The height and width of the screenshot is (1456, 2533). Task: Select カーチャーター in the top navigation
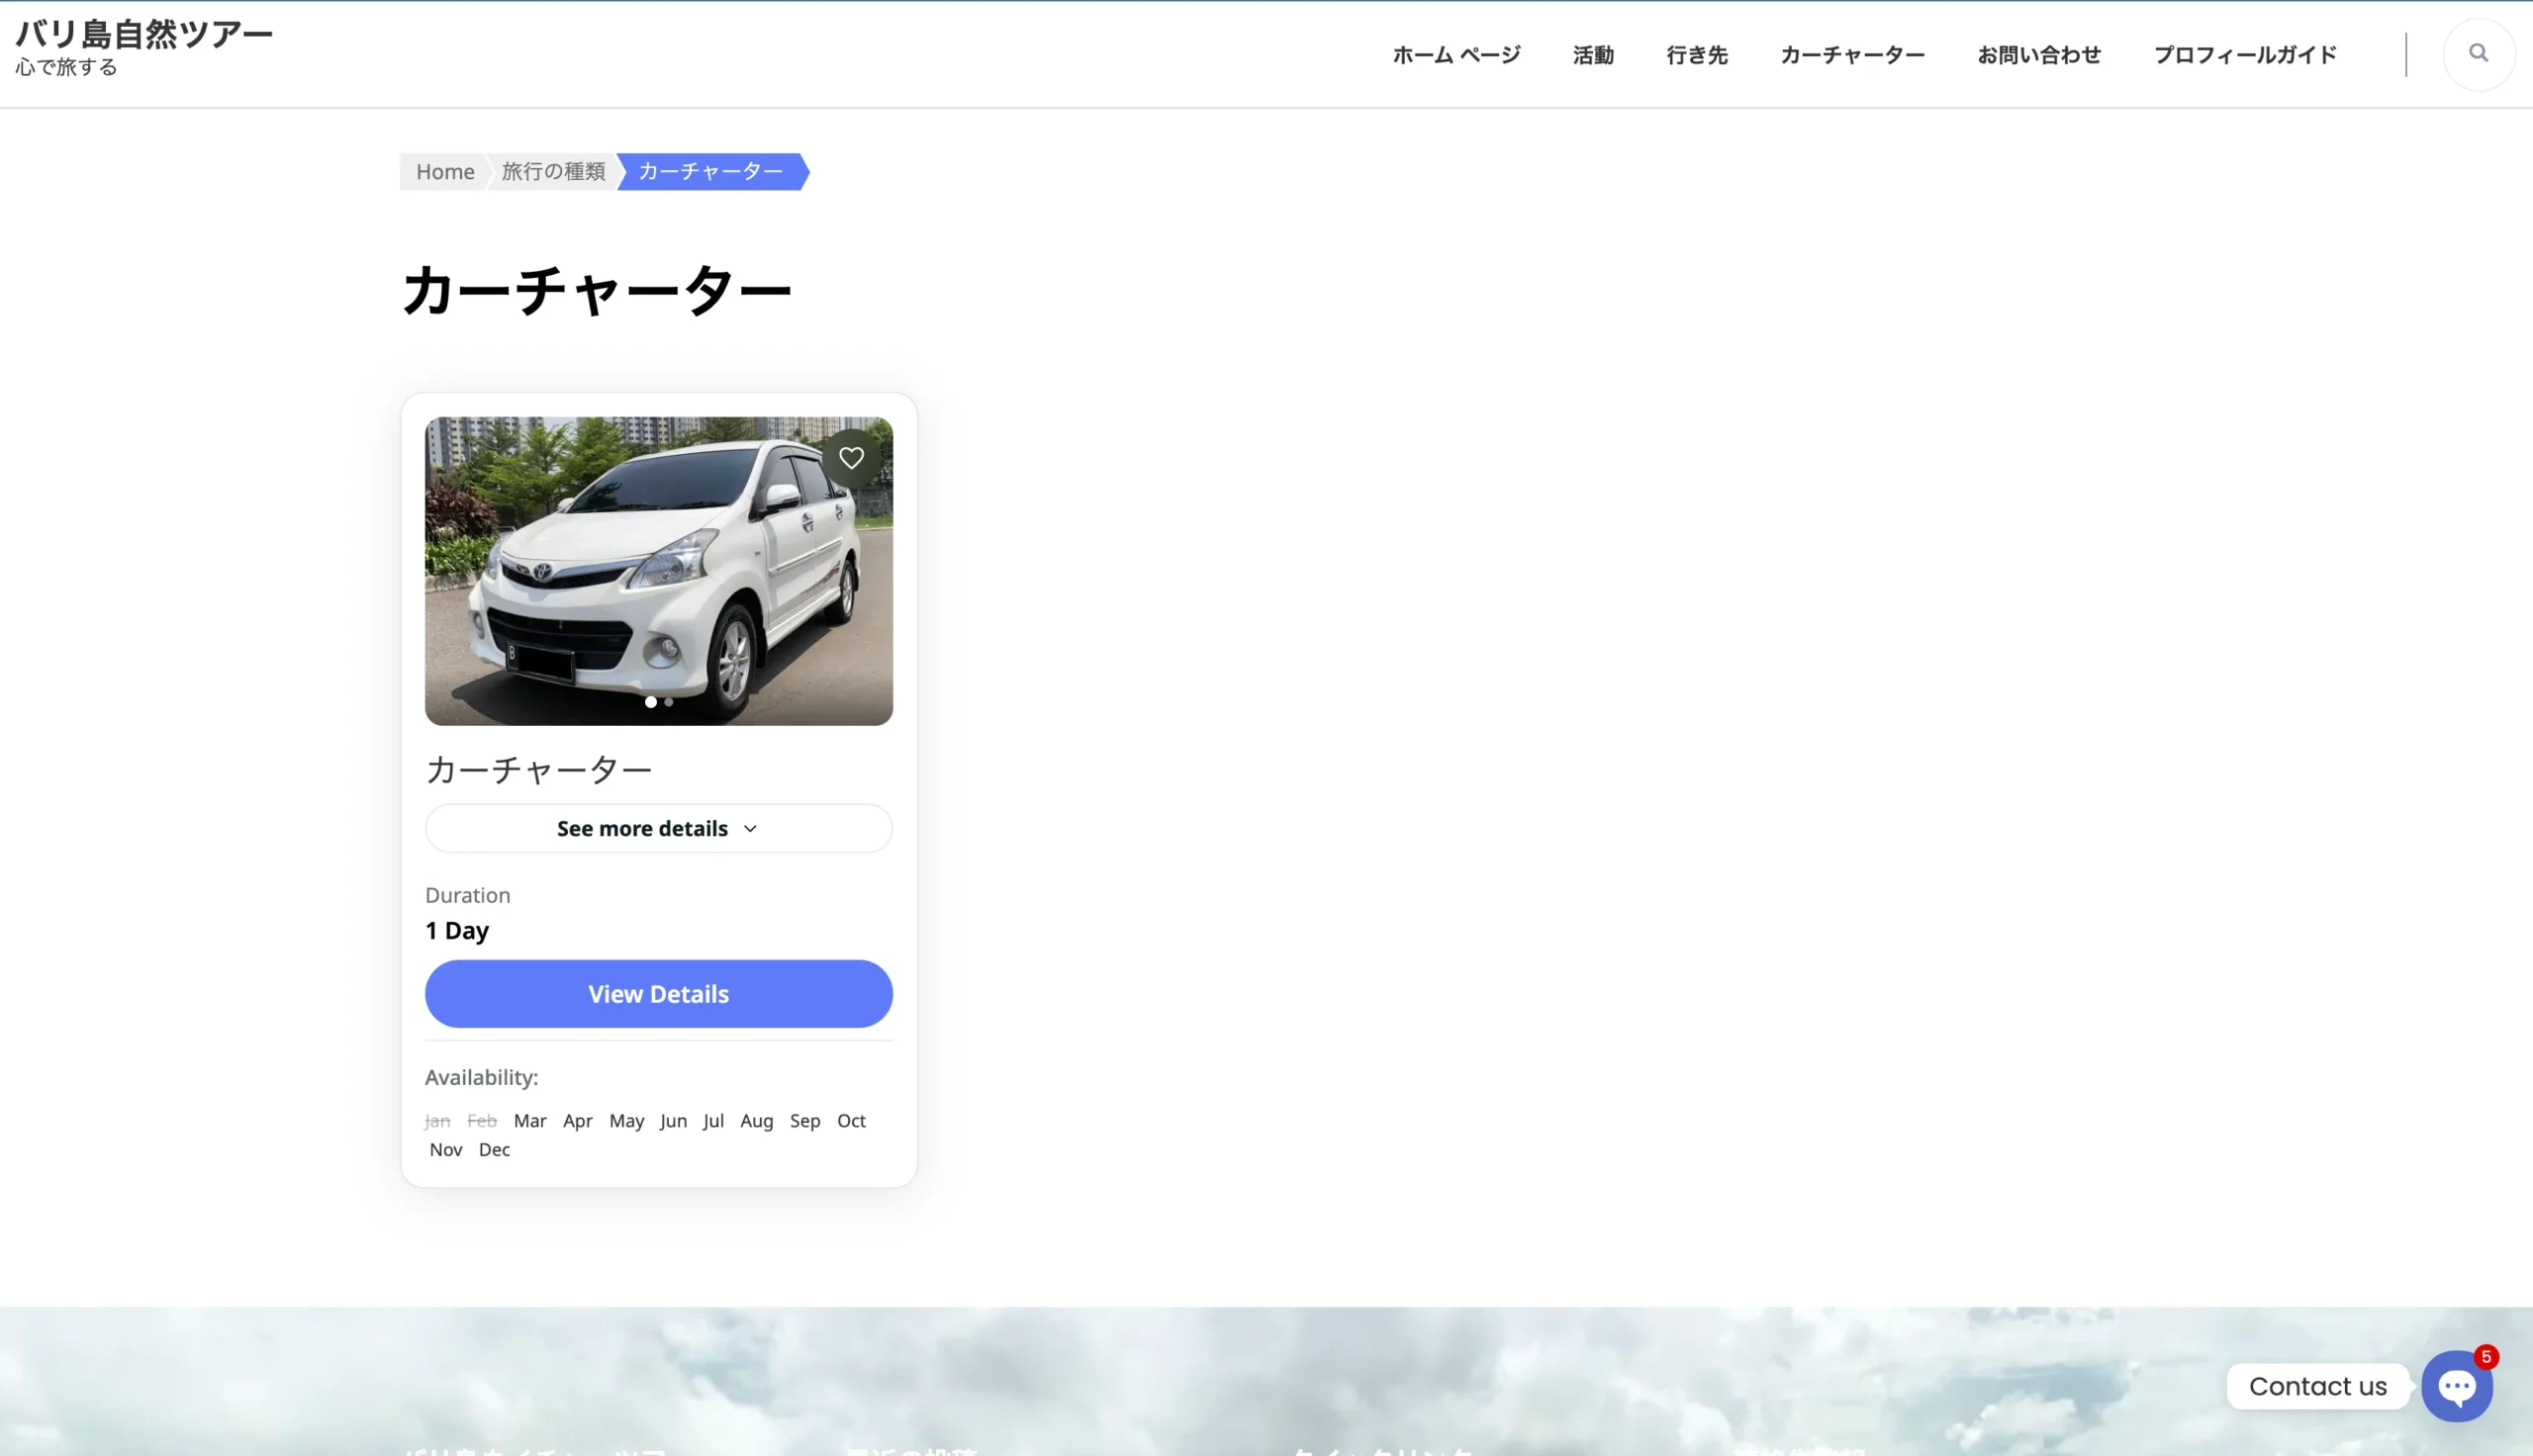click(x=1852, y=55)
